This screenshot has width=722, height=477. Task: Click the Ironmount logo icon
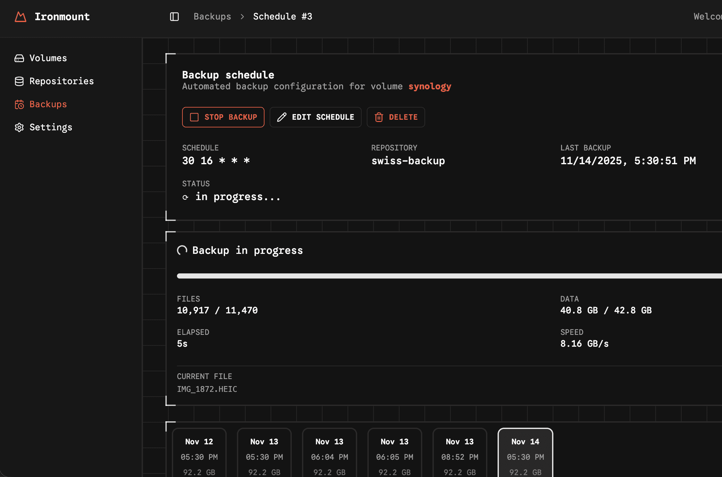(21, 17)
